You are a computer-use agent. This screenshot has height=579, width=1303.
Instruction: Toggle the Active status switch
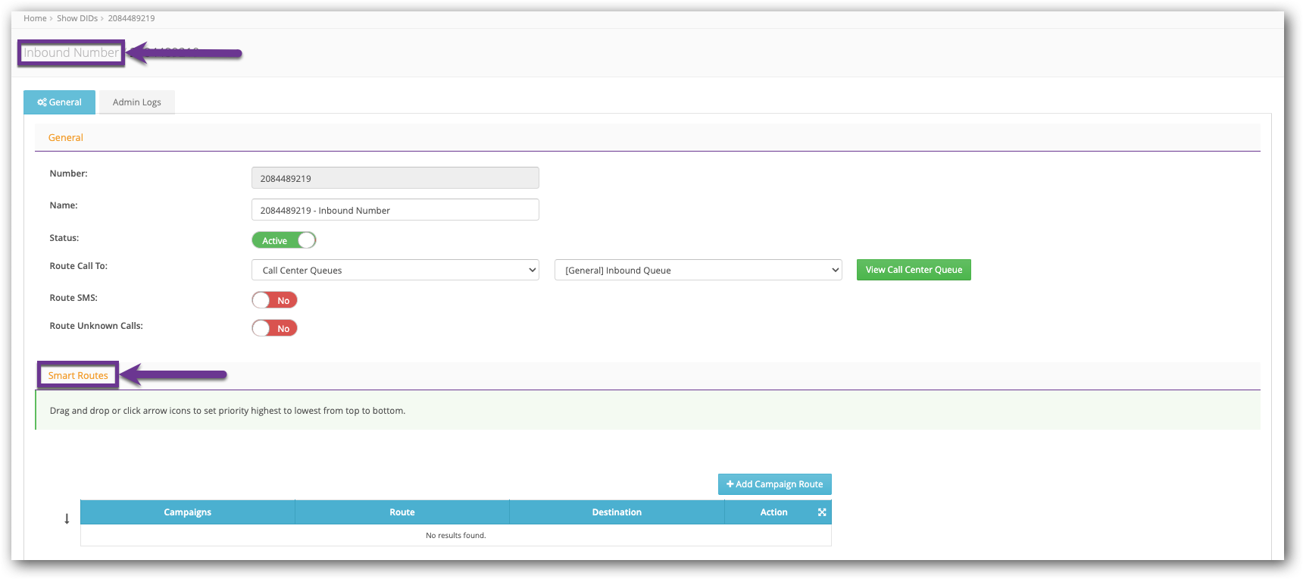pos(283,240)
